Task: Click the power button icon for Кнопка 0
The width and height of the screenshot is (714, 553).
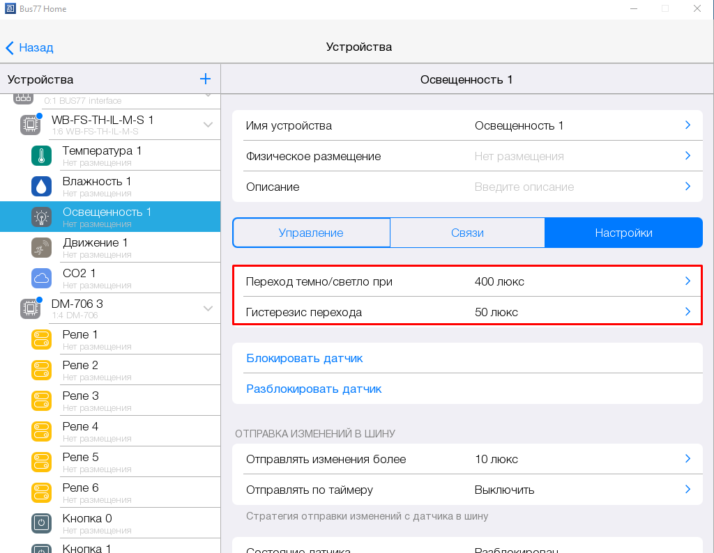Action: point(41,523)
